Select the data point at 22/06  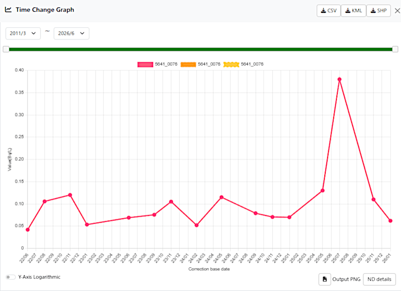point(28,229)
